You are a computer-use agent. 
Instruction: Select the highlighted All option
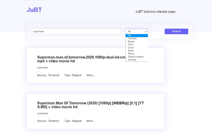(130, 36)
